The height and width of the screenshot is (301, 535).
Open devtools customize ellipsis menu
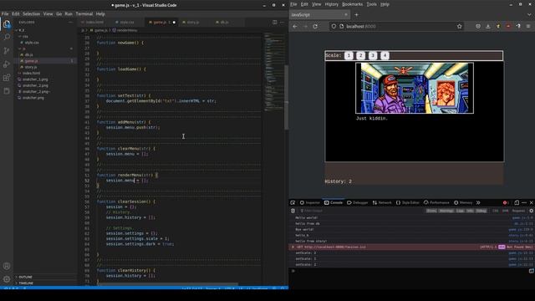pyautogui.click(x=524, y=202)
